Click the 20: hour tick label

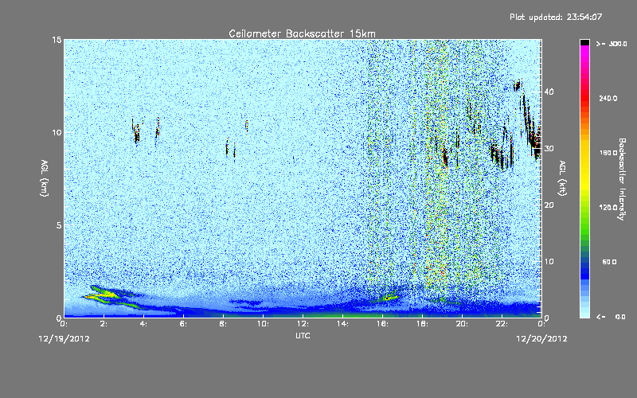462,324
